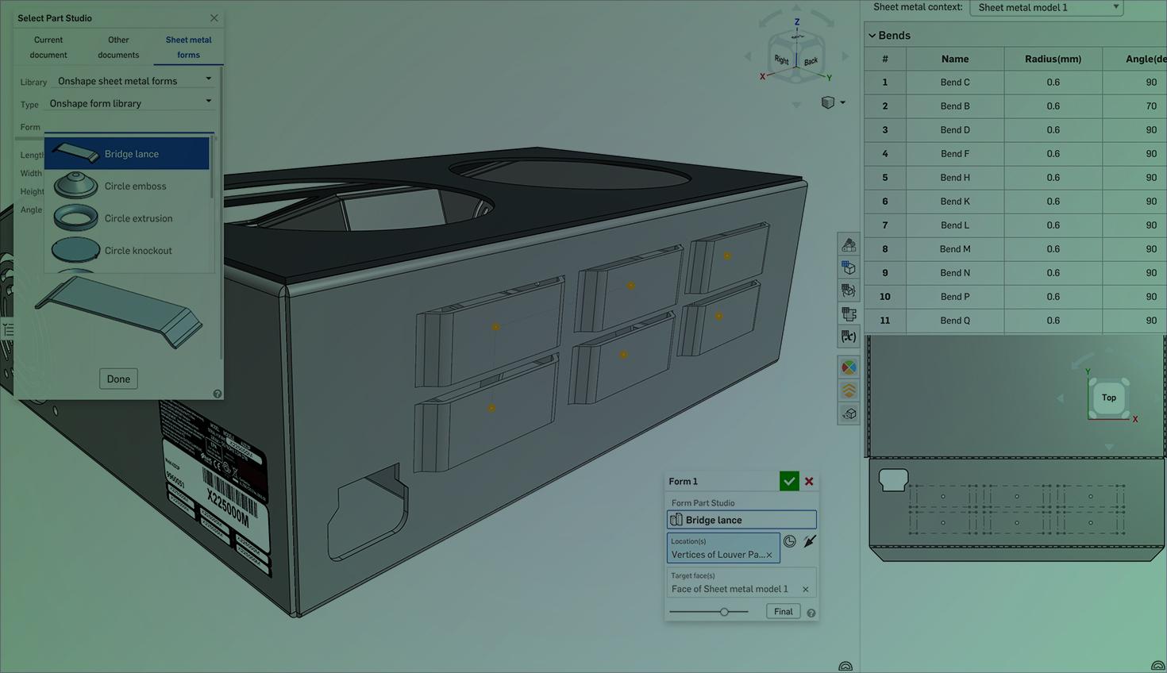Collapse the Bends table section
The image size is (1167, 673).
click(x=872, y=36)
